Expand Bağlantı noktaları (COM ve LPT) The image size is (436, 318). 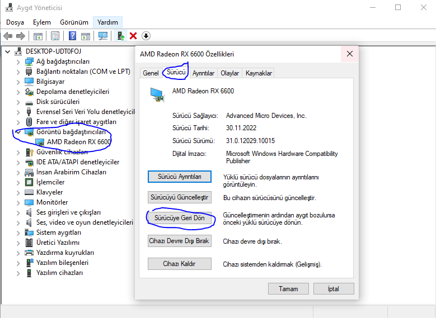pyautogui.click(x=18, y=72)
